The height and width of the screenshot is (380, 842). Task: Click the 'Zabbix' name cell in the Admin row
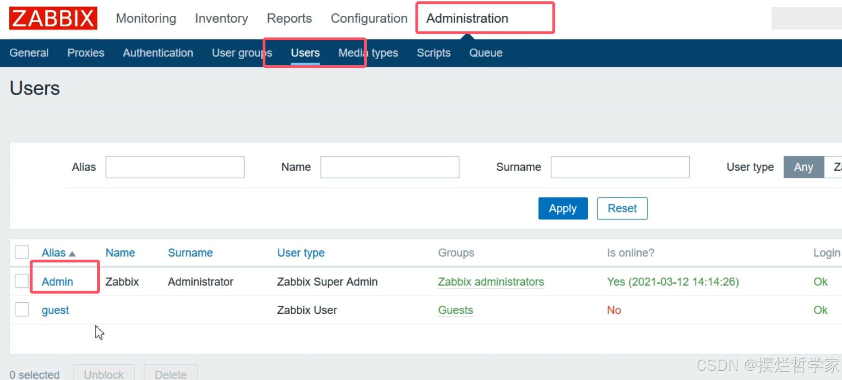122,281
